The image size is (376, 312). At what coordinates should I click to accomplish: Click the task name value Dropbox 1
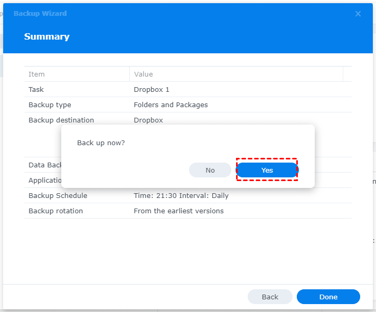(152, 90)
